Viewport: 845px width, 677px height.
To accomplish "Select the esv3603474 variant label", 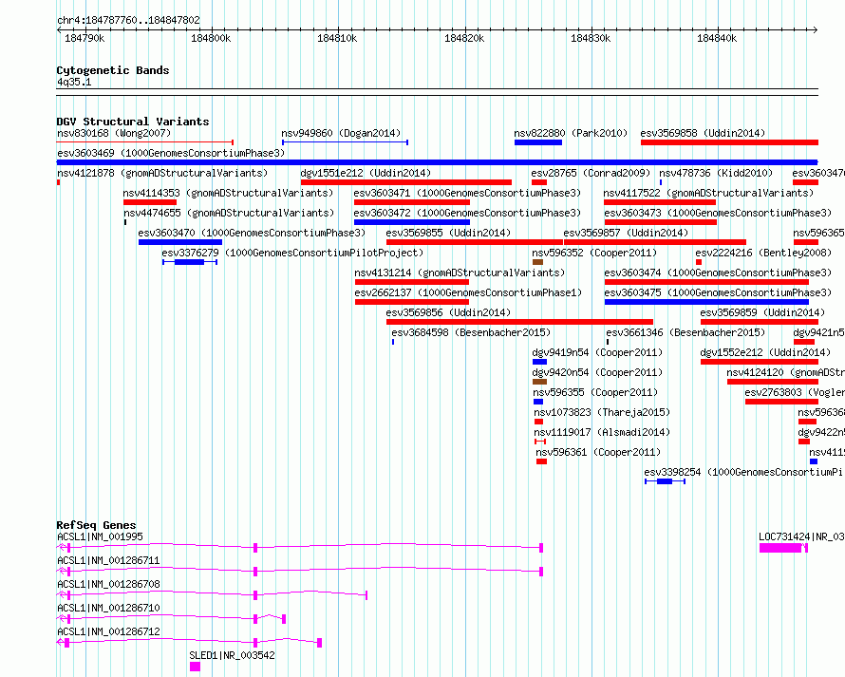I will tap(718, 273).
